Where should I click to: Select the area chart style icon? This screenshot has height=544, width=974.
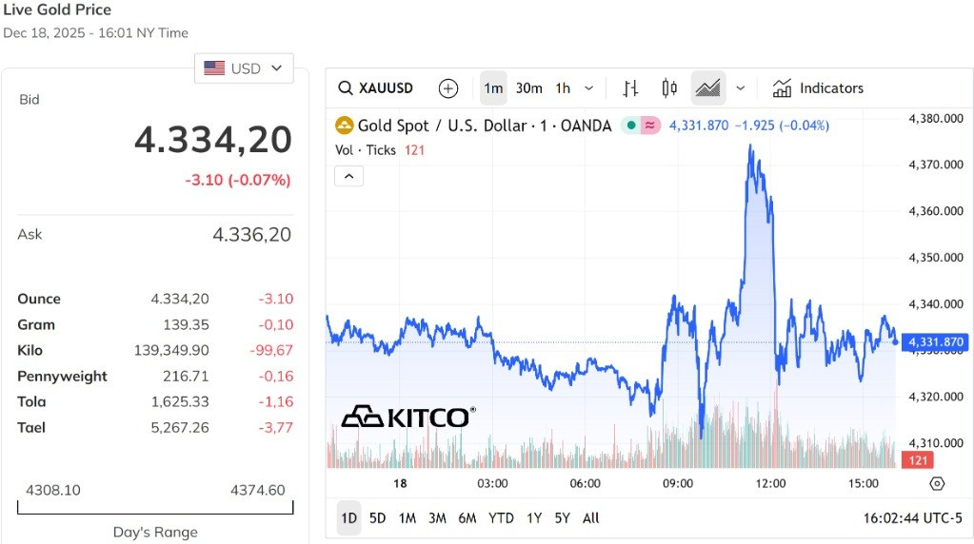[708, 88]
